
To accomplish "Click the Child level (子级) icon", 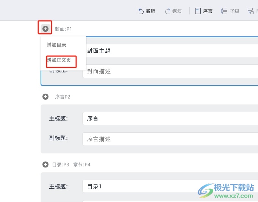I will click(224, 11).
